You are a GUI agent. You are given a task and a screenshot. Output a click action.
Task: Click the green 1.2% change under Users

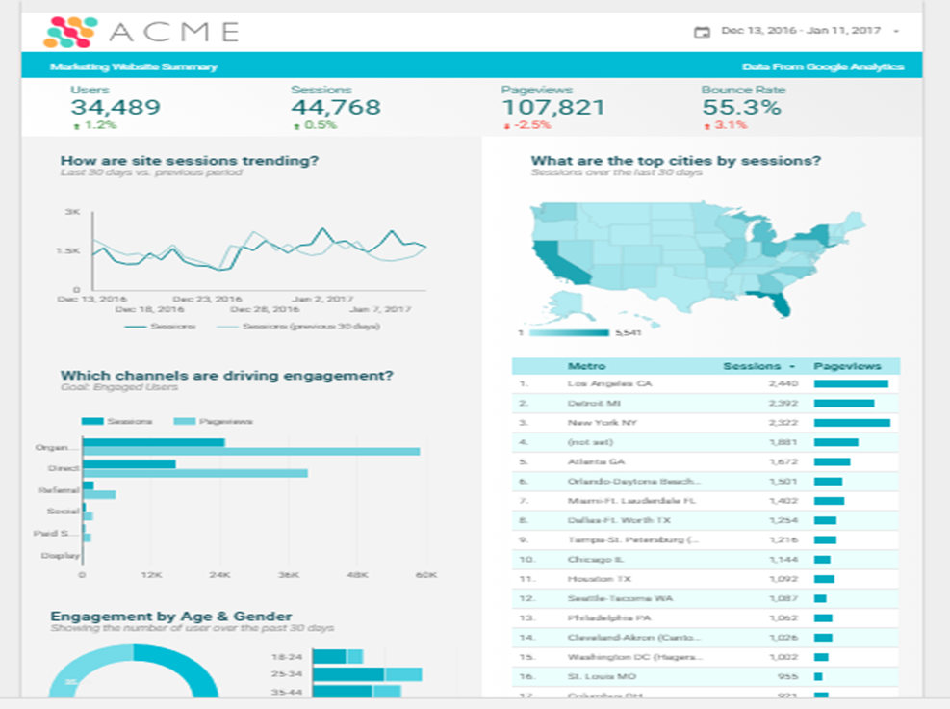pos(95,125)
